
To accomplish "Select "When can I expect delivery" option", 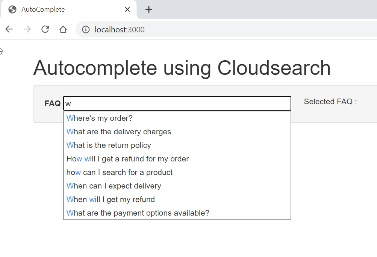I will (114, 186).
